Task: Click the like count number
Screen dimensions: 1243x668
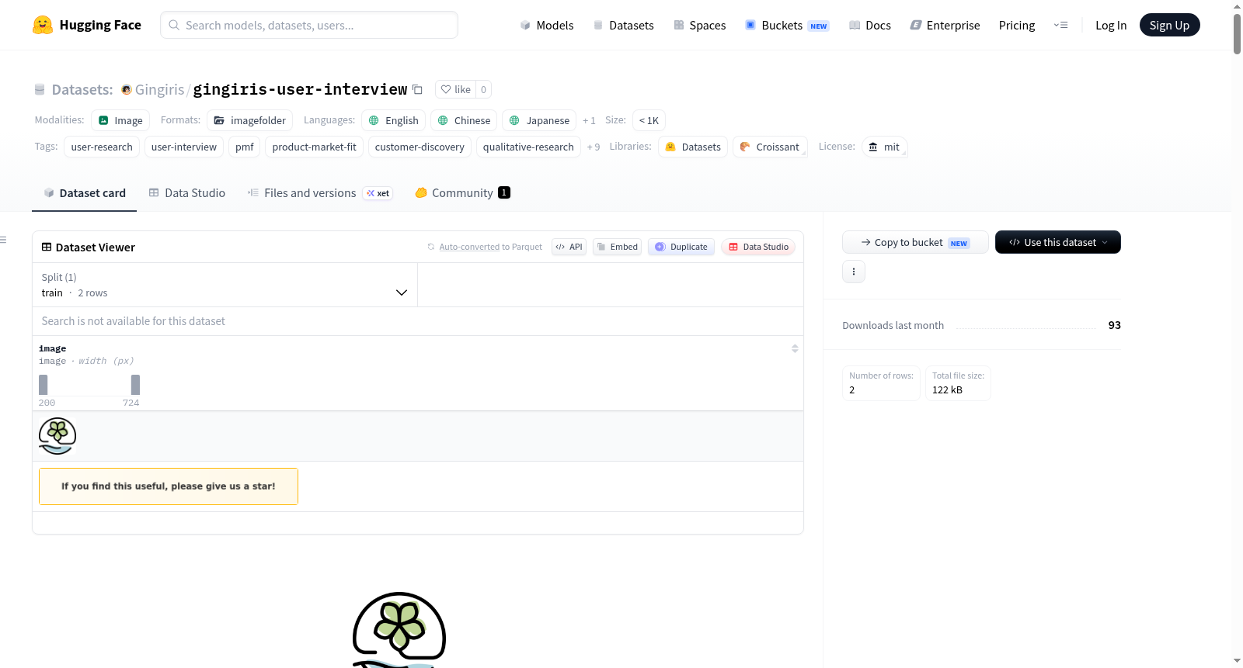Action: (x=483, y=89)
